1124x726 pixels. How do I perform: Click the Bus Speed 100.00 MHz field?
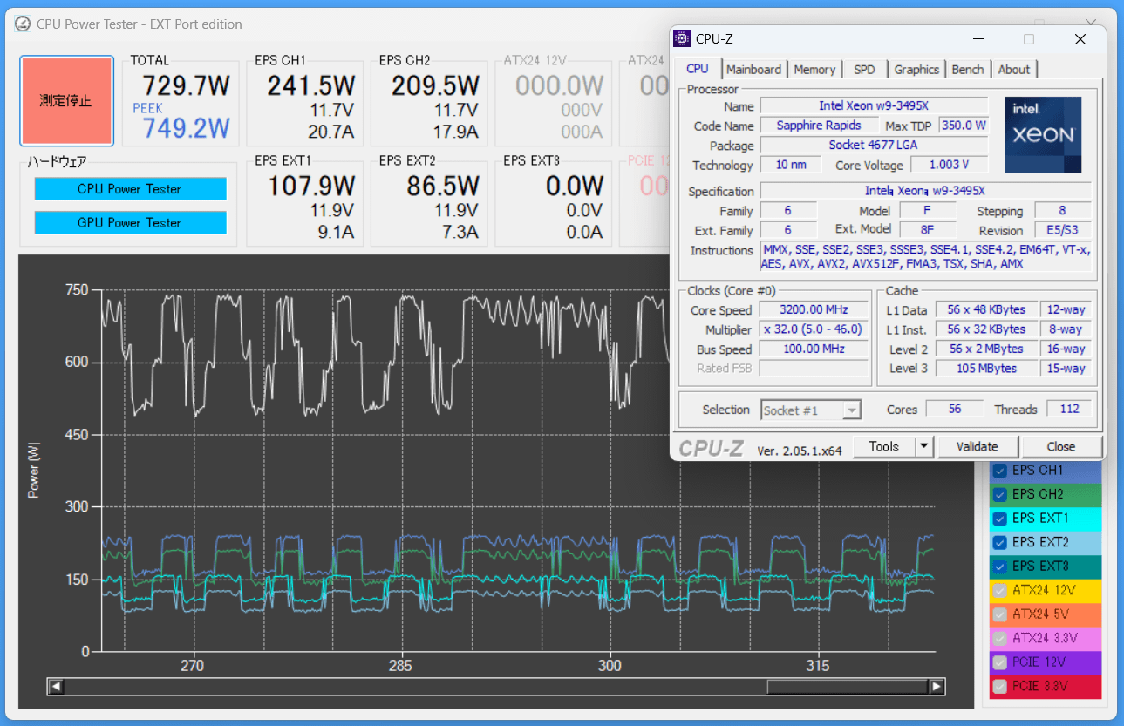814,349
